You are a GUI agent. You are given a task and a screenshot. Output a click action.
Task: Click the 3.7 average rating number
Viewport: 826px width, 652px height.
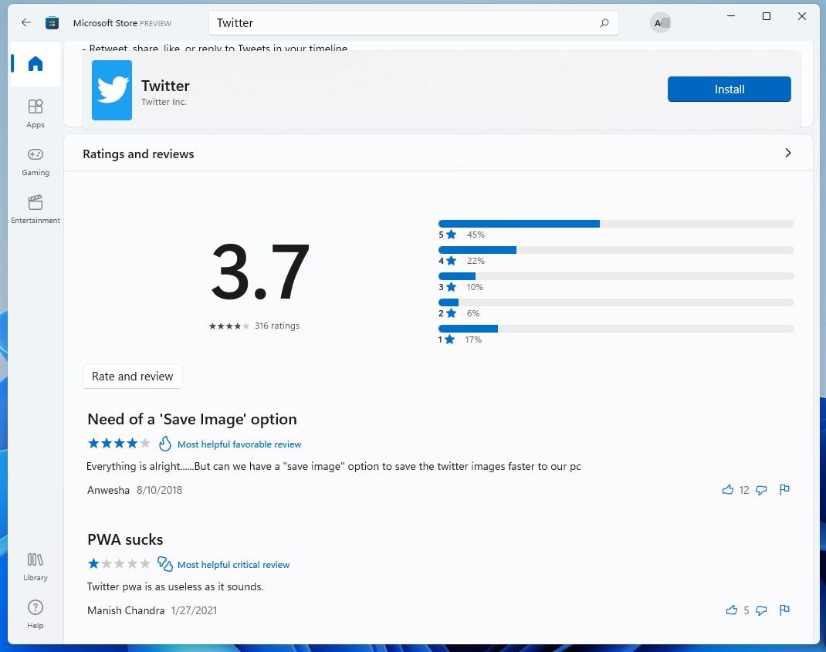coord(259,272)
